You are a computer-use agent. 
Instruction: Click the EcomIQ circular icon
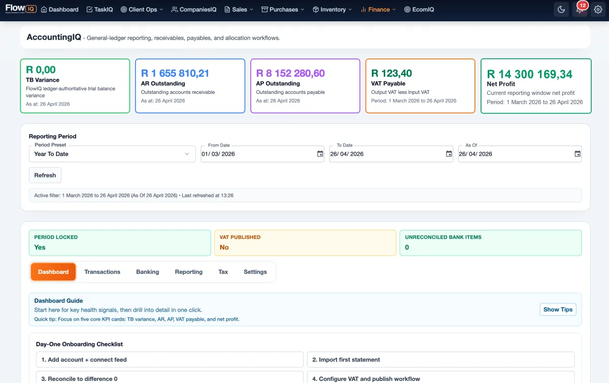(x=408, y=10)
